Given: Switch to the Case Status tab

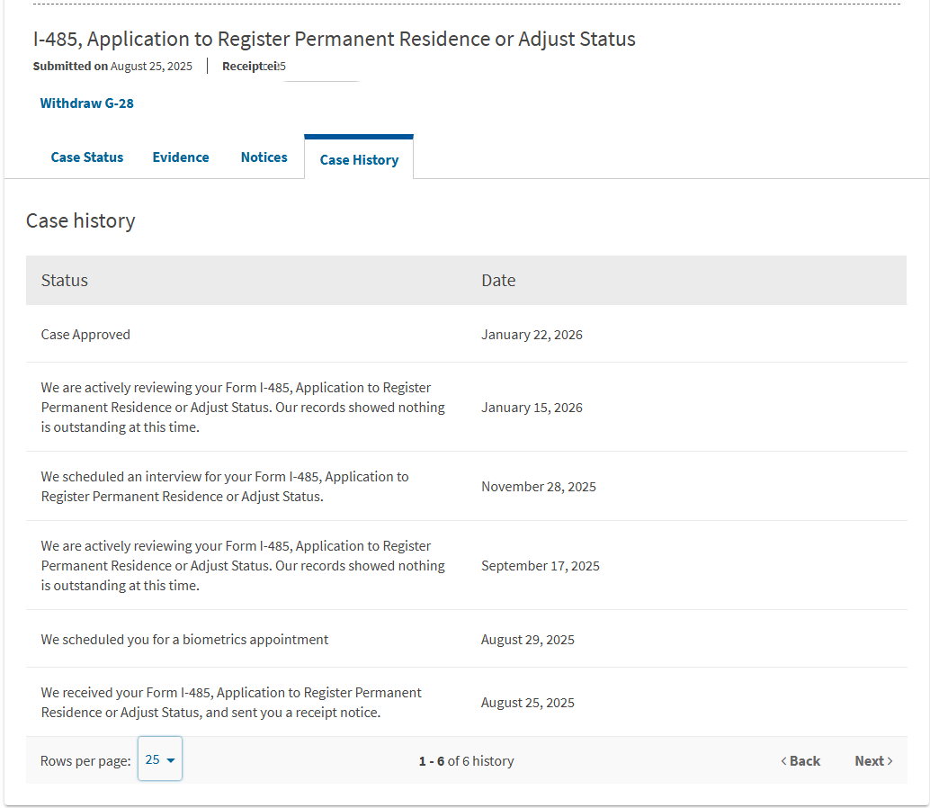Looking at the screenshot, I should tap(87, 157).
